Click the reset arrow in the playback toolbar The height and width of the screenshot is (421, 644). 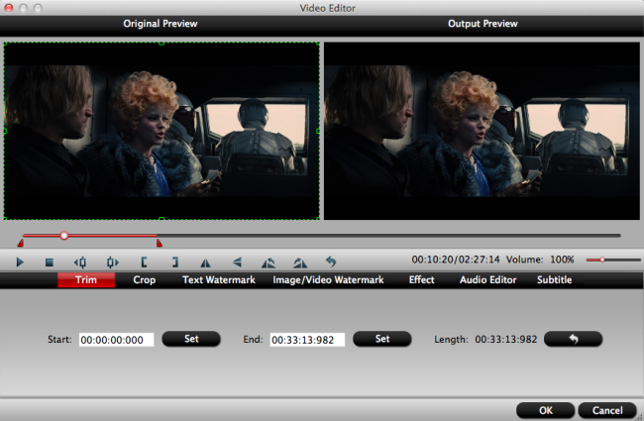pos(331,262)
